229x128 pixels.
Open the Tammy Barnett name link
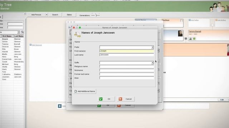click(x=195, y=32)
